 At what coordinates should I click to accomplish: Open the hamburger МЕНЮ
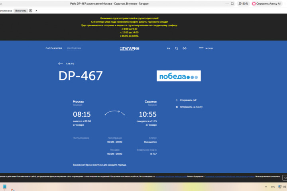(x=206, y=49)
